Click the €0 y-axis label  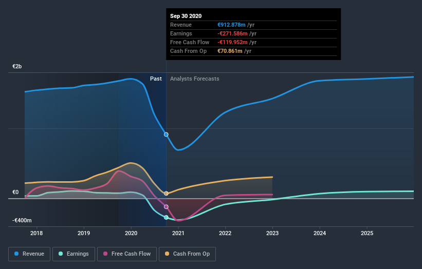tap(15, 192)
